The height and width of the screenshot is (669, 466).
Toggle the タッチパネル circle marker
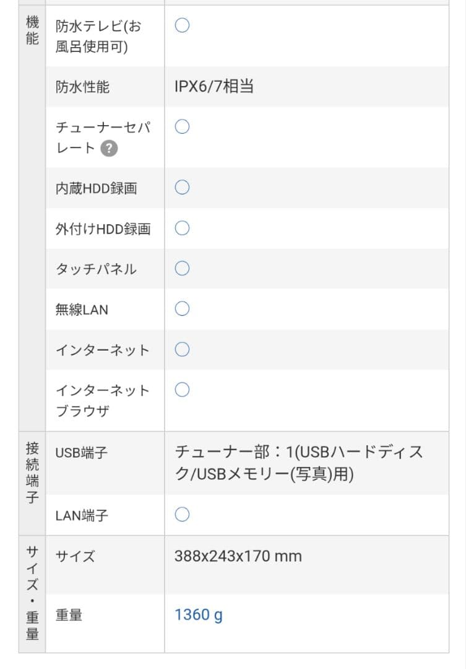coord(181,268)
